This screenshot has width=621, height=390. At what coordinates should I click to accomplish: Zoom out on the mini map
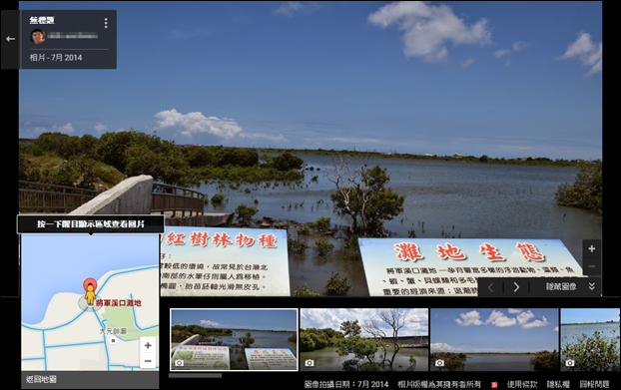pyautogui.click(x=148, y=361)
